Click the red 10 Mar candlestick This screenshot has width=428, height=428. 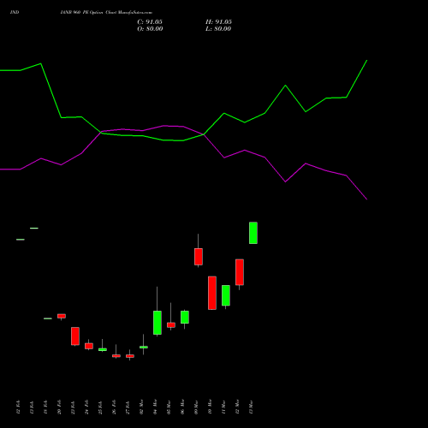tap(212, 293)
